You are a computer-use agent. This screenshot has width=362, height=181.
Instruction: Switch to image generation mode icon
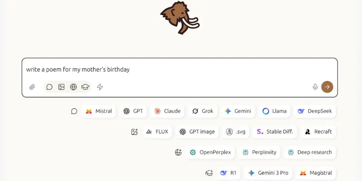tap(62, 87)
